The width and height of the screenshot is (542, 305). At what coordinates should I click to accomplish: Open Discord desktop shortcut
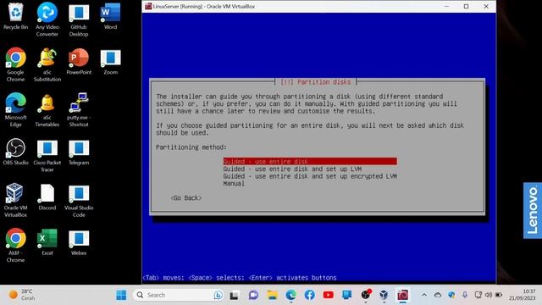[47, 197]
